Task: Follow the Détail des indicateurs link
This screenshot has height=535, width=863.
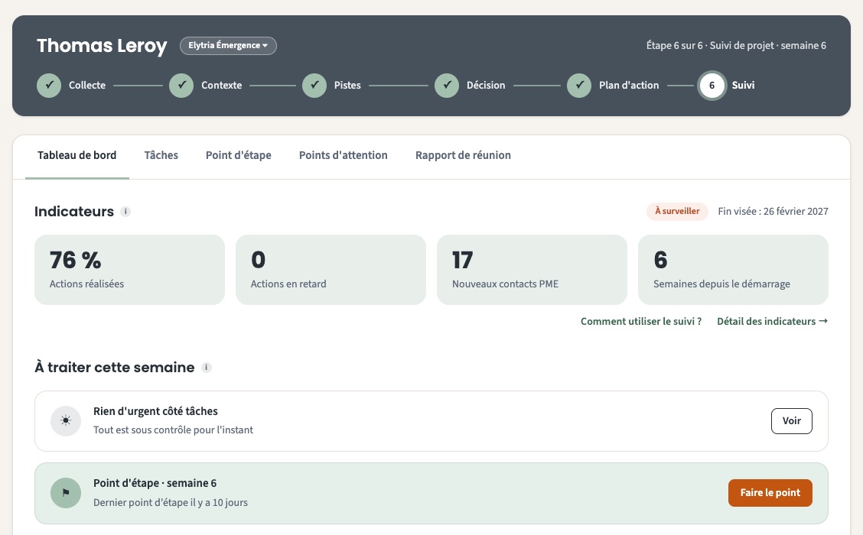Action: (x=772, y=321)
